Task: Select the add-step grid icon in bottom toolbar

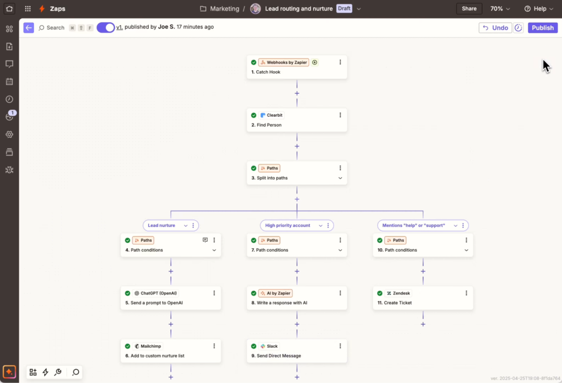Action: [33, 372]
